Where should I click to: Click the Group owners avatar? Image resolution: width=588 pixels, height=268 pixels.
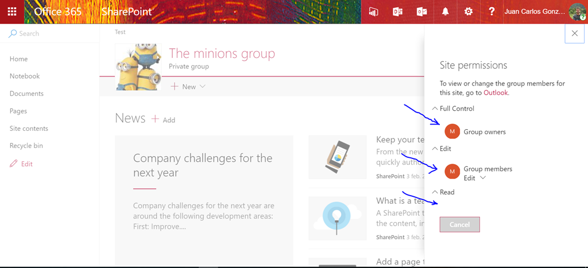pos(452,131)
